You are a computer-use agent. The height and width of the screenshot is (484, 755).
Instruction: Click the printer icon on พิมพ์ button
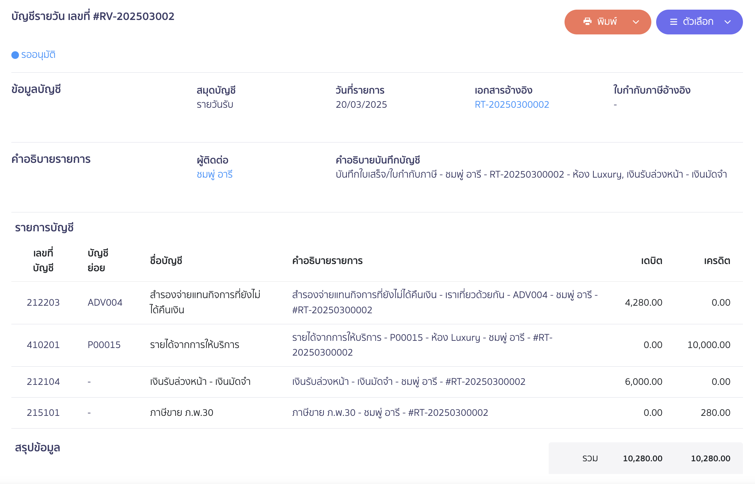point(587,22)
